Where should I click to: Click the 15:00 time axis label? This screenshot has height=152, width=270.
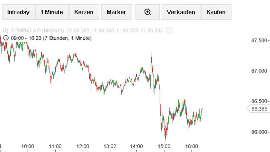(x=164, y=147)
